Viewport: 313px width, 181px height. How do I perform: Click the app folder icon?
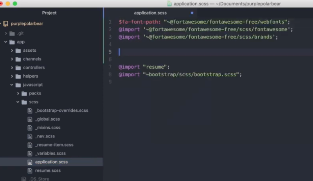point(12,42)
